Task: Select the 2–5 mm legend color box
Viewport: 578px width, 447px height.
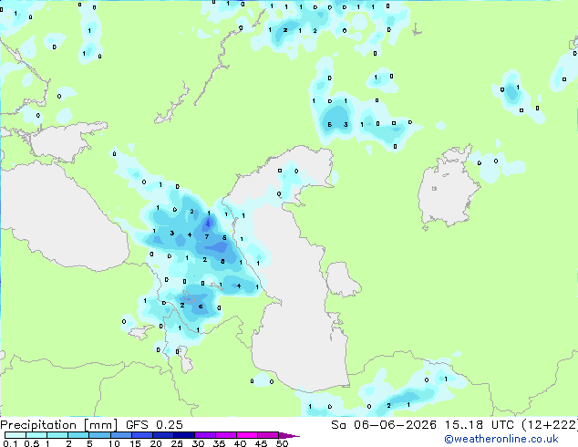Action: click(x=78, y=435)
